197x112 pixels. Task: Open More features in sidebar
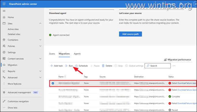(14, 84)
